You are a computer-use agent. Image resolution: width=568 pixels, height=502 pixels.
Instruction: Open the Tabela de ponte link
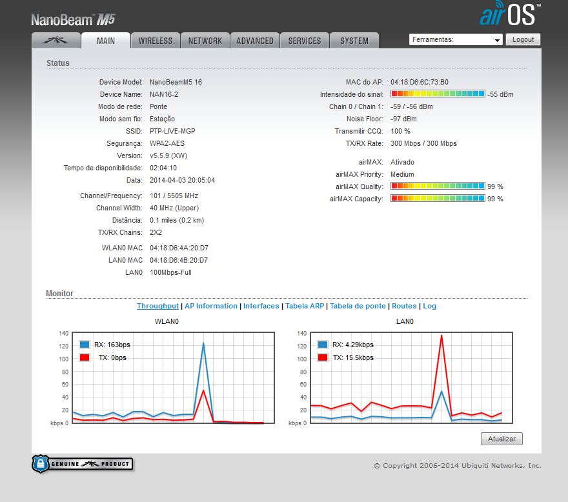point(358,306)
